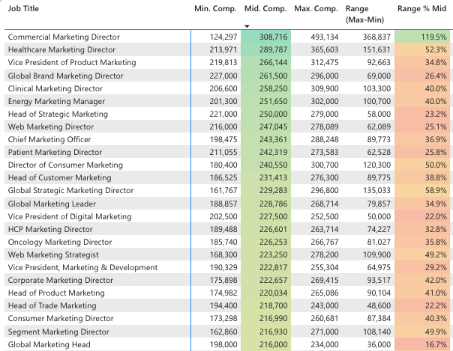Select Oncology Marketing Director job title
This screenshot has width=453, height=351.
pyautogui.click(x=60, y=242)
